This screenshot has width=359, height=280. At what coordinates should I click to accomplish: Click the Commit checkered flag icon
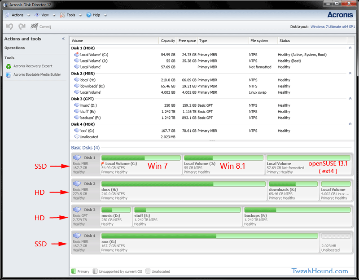tap(35, 26)
